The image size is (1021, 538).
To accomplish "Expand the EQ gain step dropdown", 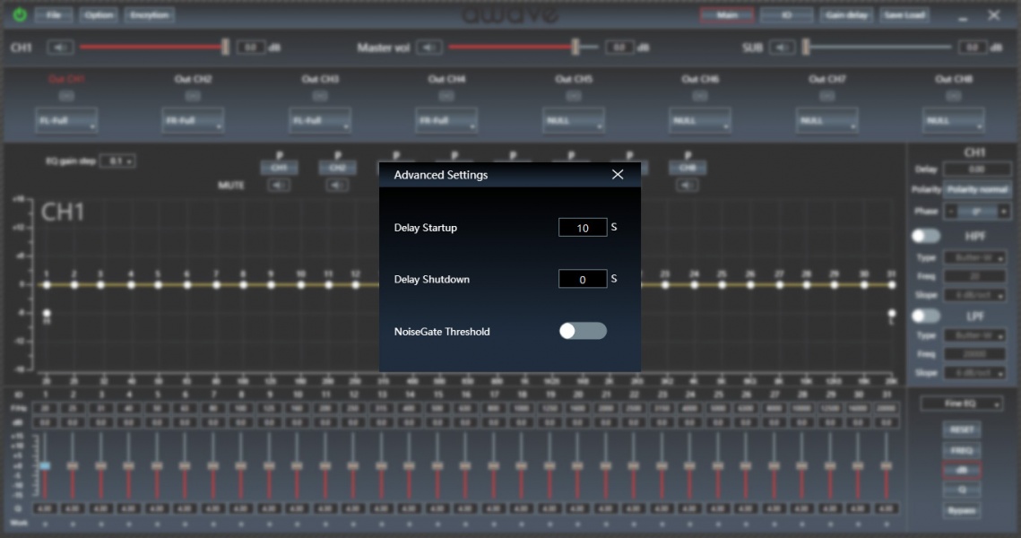I will pyautogui.click(x=117, y=161).
